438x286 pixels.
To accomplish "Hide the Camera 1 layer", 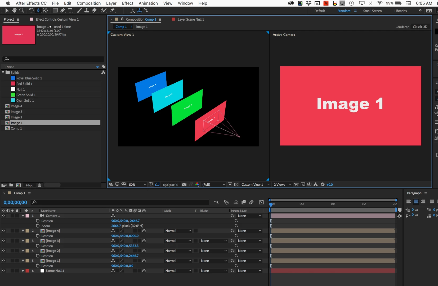I will tap(4, 216).
